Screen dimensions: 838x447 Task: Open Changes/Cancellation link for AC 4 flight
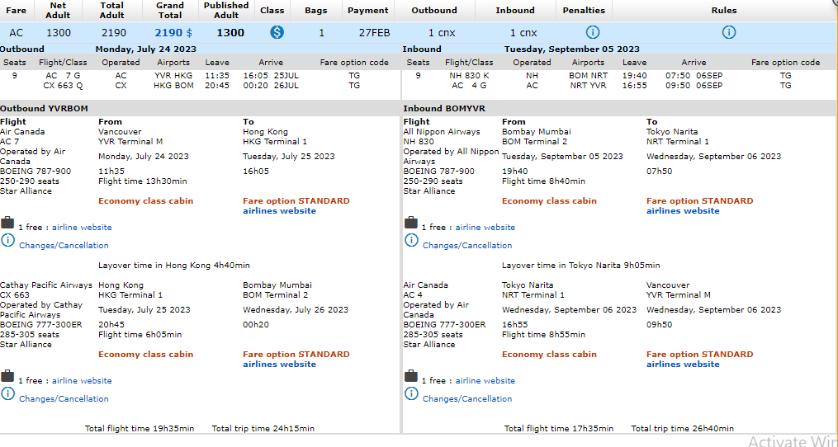467,399
